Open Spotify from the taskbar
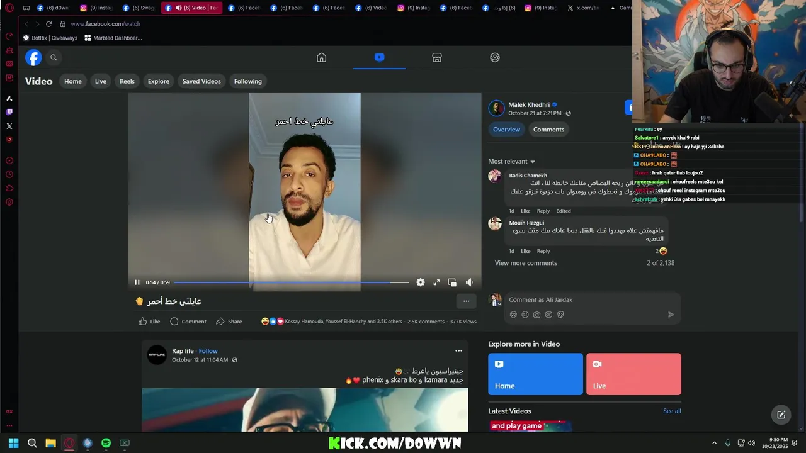806x453 pixels. click(106, 443)
